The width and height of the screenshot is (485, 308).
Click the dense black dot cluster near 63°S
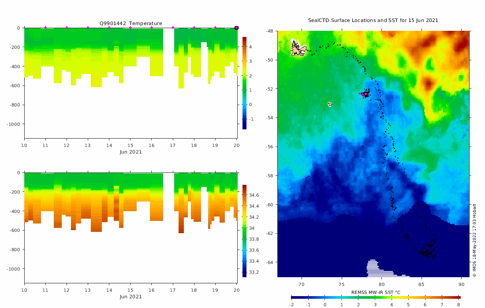[428, 252]
